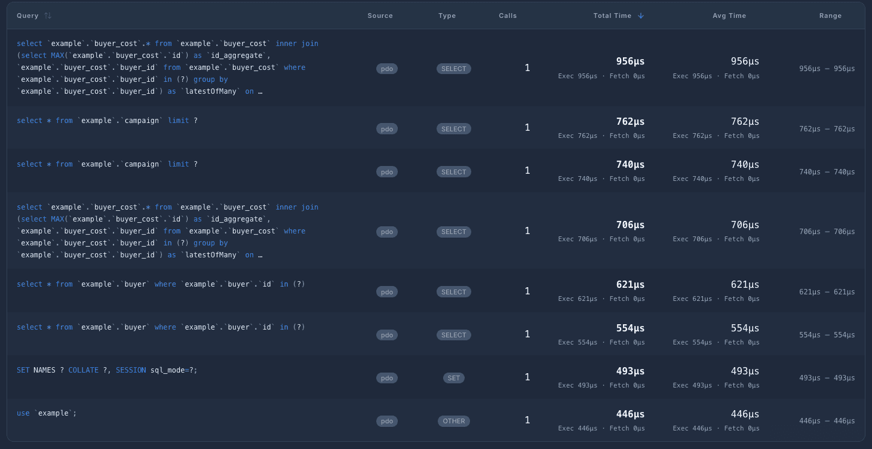Click the SELECT type badge in the 706µs row
Viewport: 872px width, 449px height.
tap(454, 232)
